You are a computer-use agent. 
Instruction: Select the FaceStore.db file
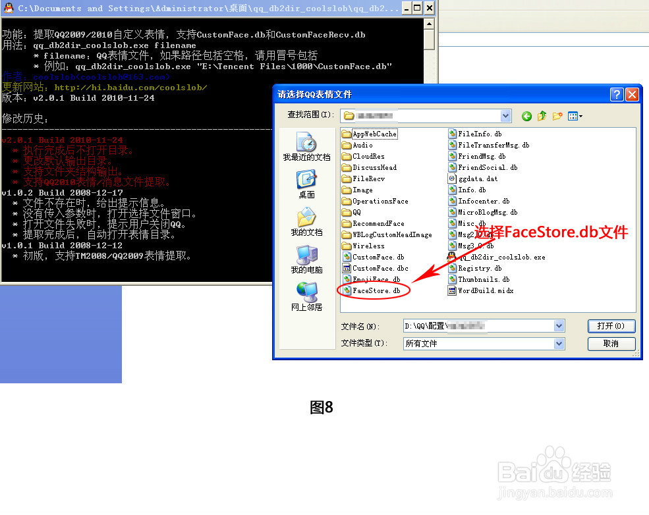372,290
